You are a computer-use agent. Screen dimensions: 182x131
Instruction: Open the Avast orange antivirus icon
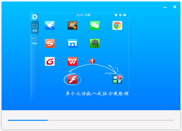tap(72, 25)
